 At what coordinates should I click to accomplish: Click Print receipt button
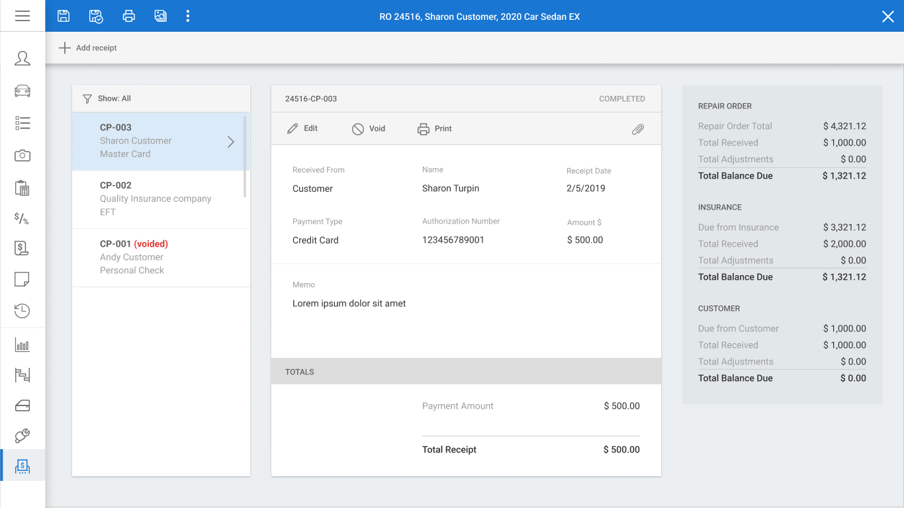pos(435,128)
